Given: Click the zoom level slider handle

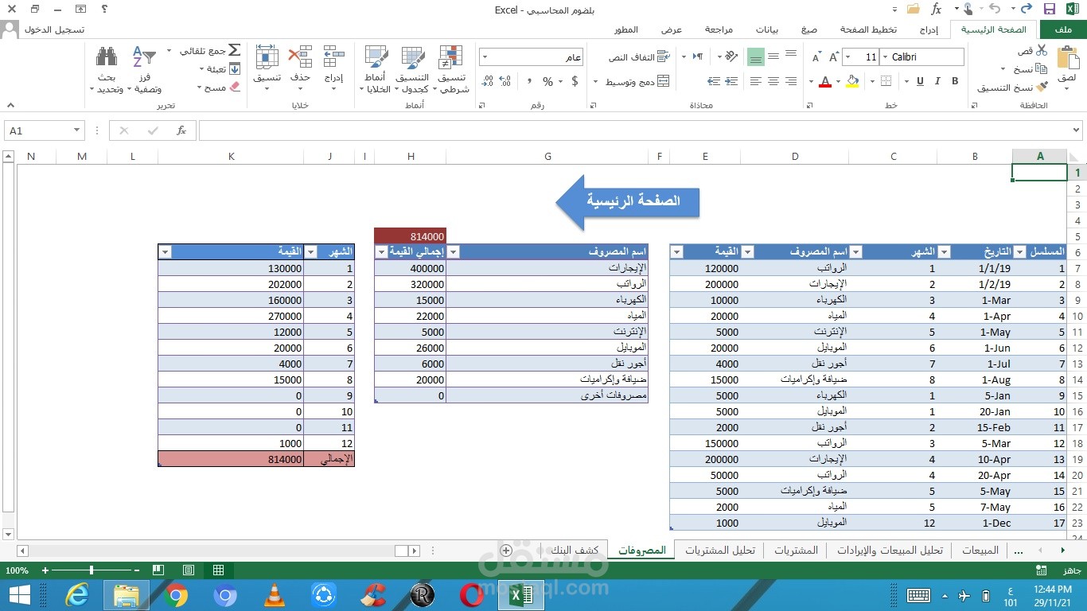Looking at the screenshot, I should click(x=92, y=570).
